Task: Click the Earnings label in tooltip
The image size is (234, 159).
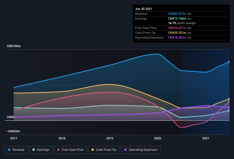Action: tap(141, 18)
